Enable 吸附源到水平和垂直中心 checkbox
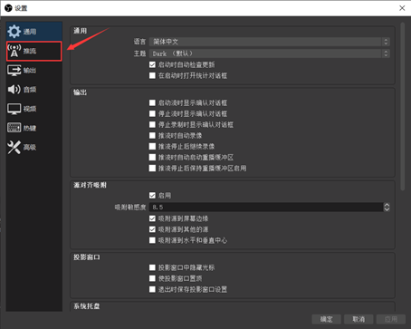 152,240
